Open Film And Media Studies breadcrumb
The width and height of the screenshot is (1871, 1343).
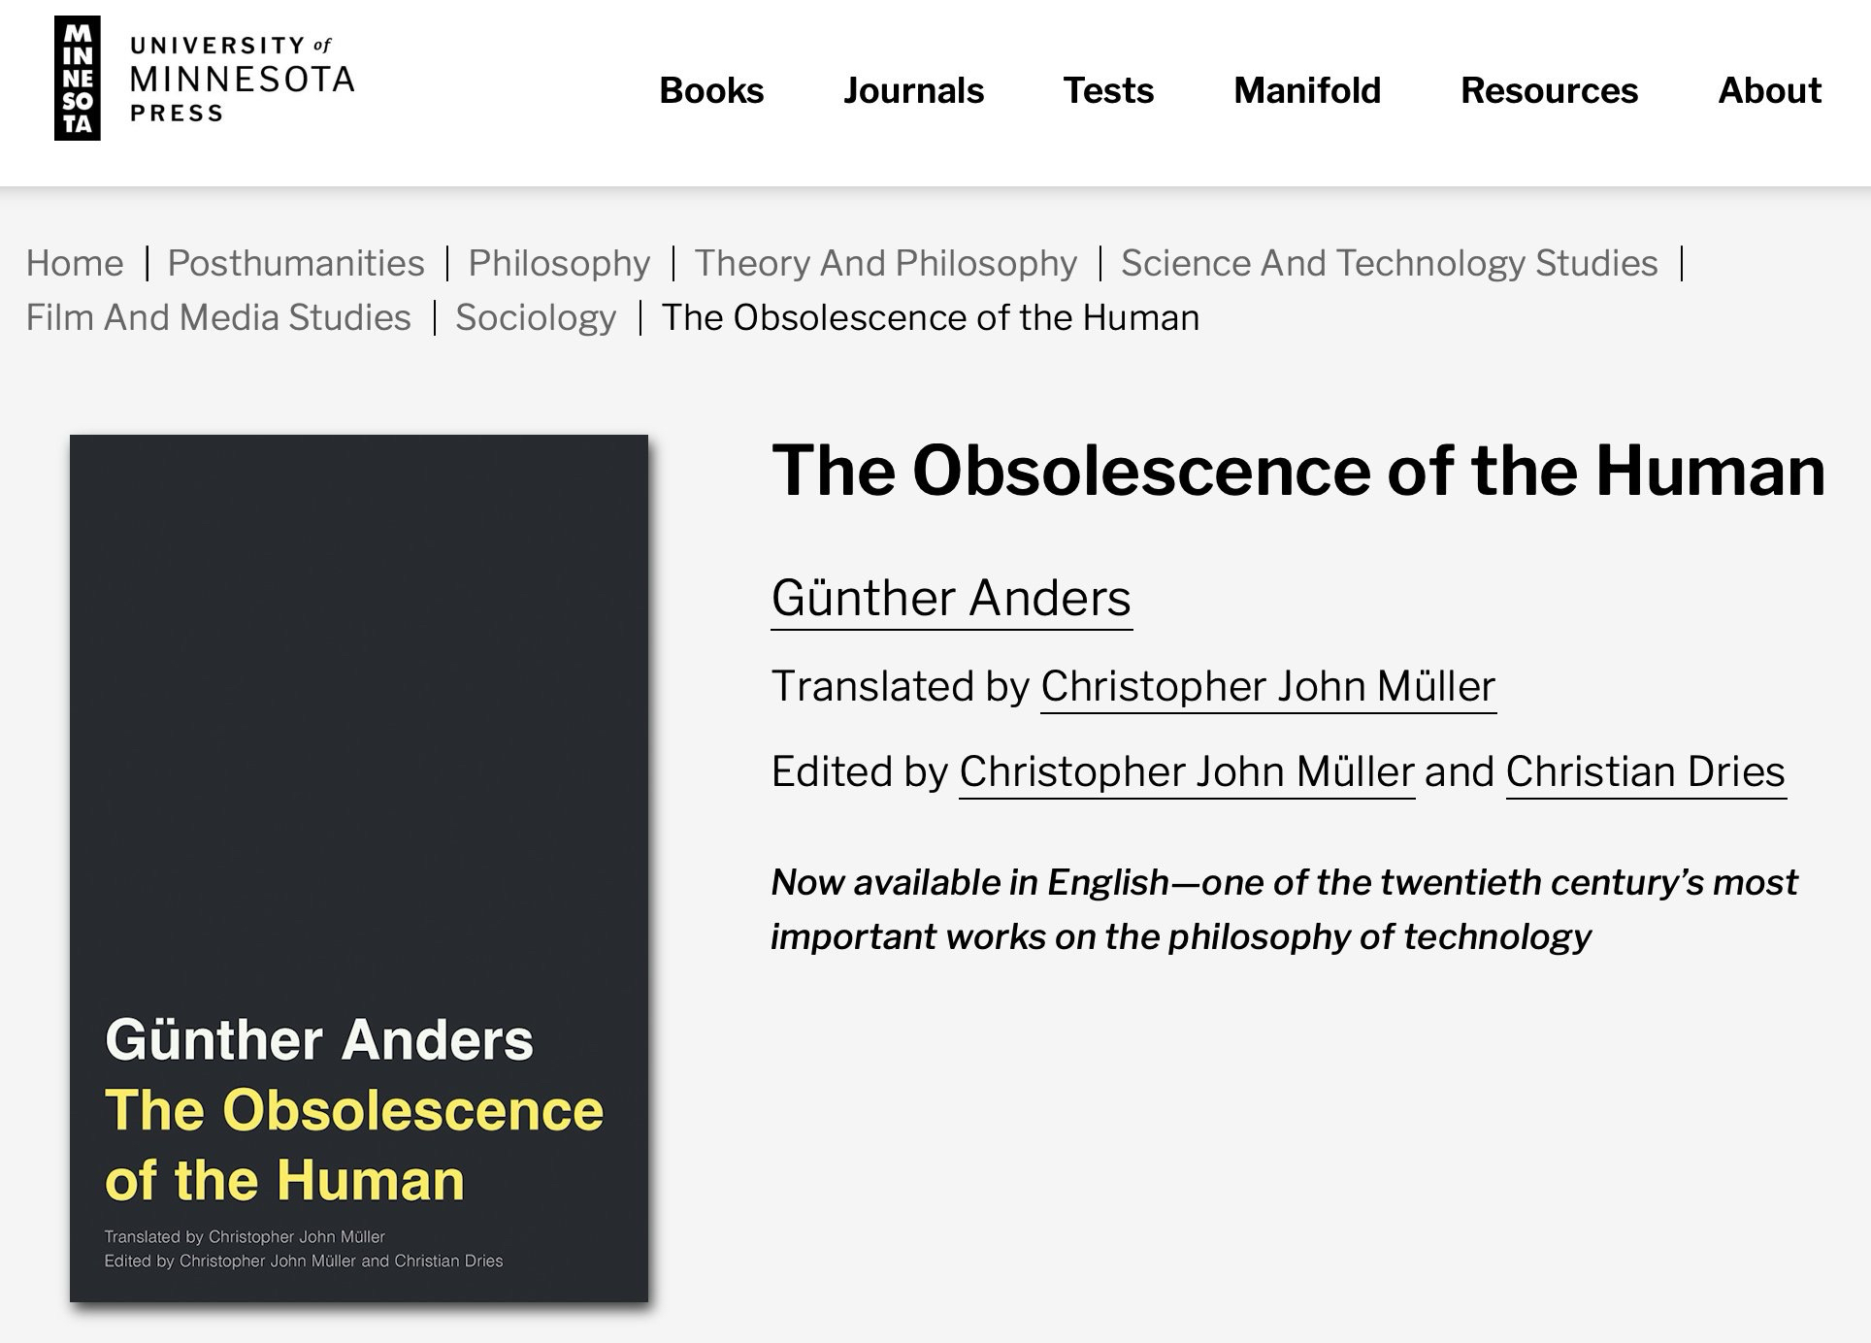pyautogui.click(x=218, y=317)
